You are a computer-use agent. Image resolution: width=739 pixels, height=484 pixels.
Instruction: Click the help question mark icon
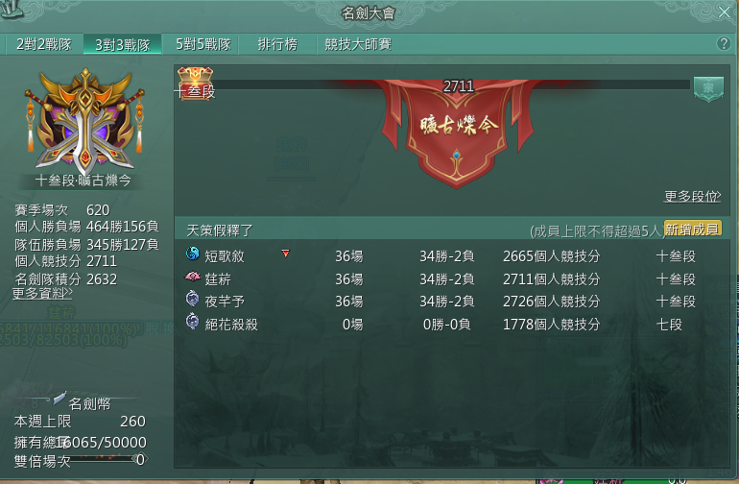point(723,44)
